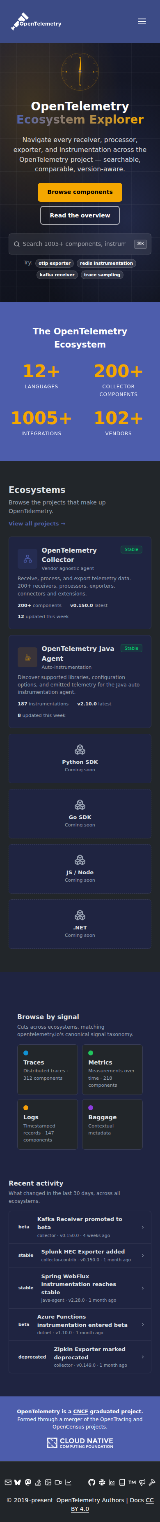The height and width of the screenshot is (1522, 160).
Task: Open Splunk HEC Exporter added entry
Action: (x=80, y=1256)
